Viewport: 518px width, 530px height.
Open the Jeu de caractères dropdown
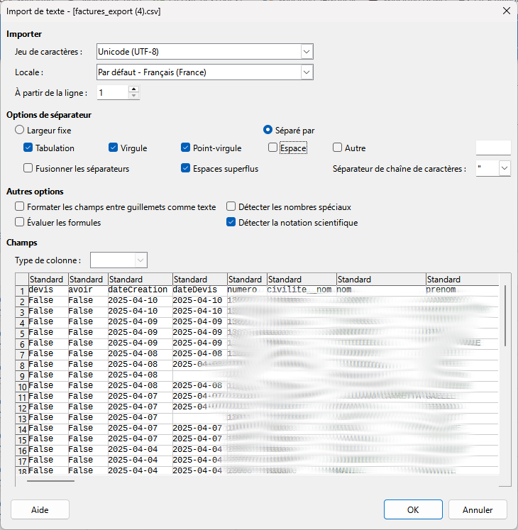tap(307, 52)
